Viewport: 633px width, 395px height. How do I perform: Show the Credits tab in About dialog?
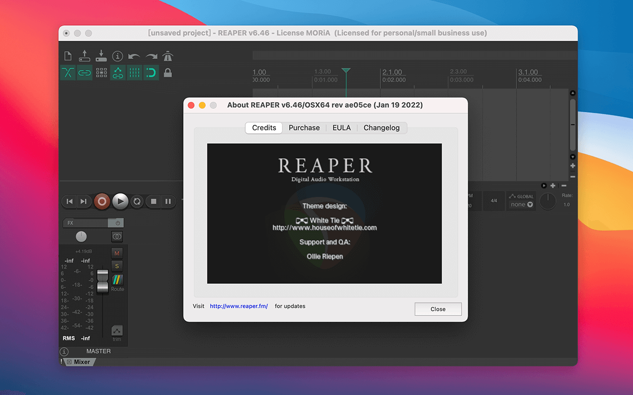[264, 128]
